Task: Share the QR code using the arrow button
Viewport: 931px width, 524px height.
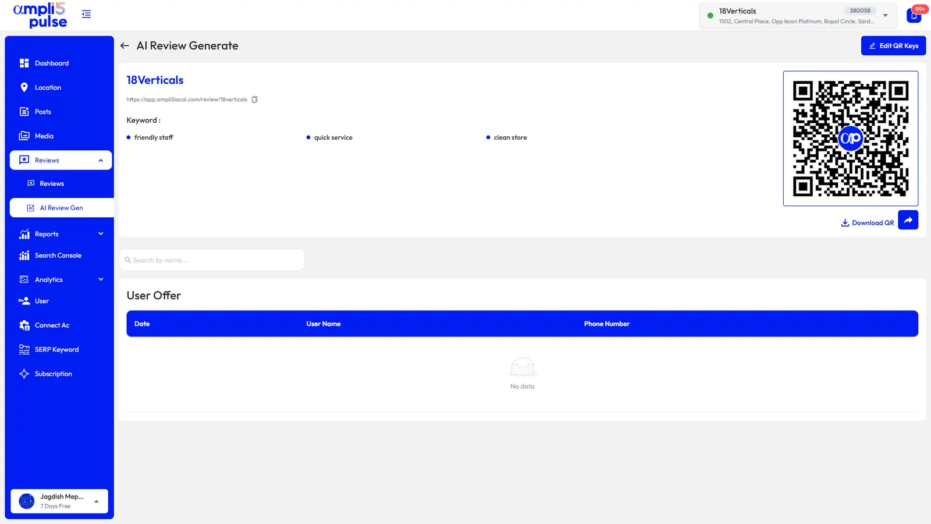Action: point(908,220)
